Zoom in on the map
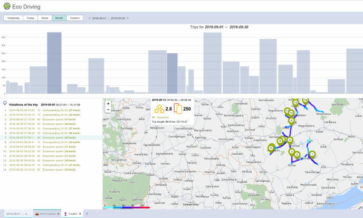The height and width of the screenshot is (218, 363). (108, 104)
